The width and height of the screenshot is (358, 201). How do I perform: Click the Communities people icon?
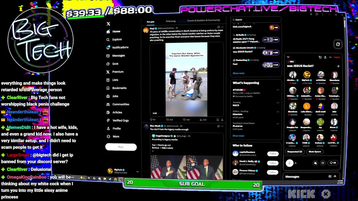(108, 104)
